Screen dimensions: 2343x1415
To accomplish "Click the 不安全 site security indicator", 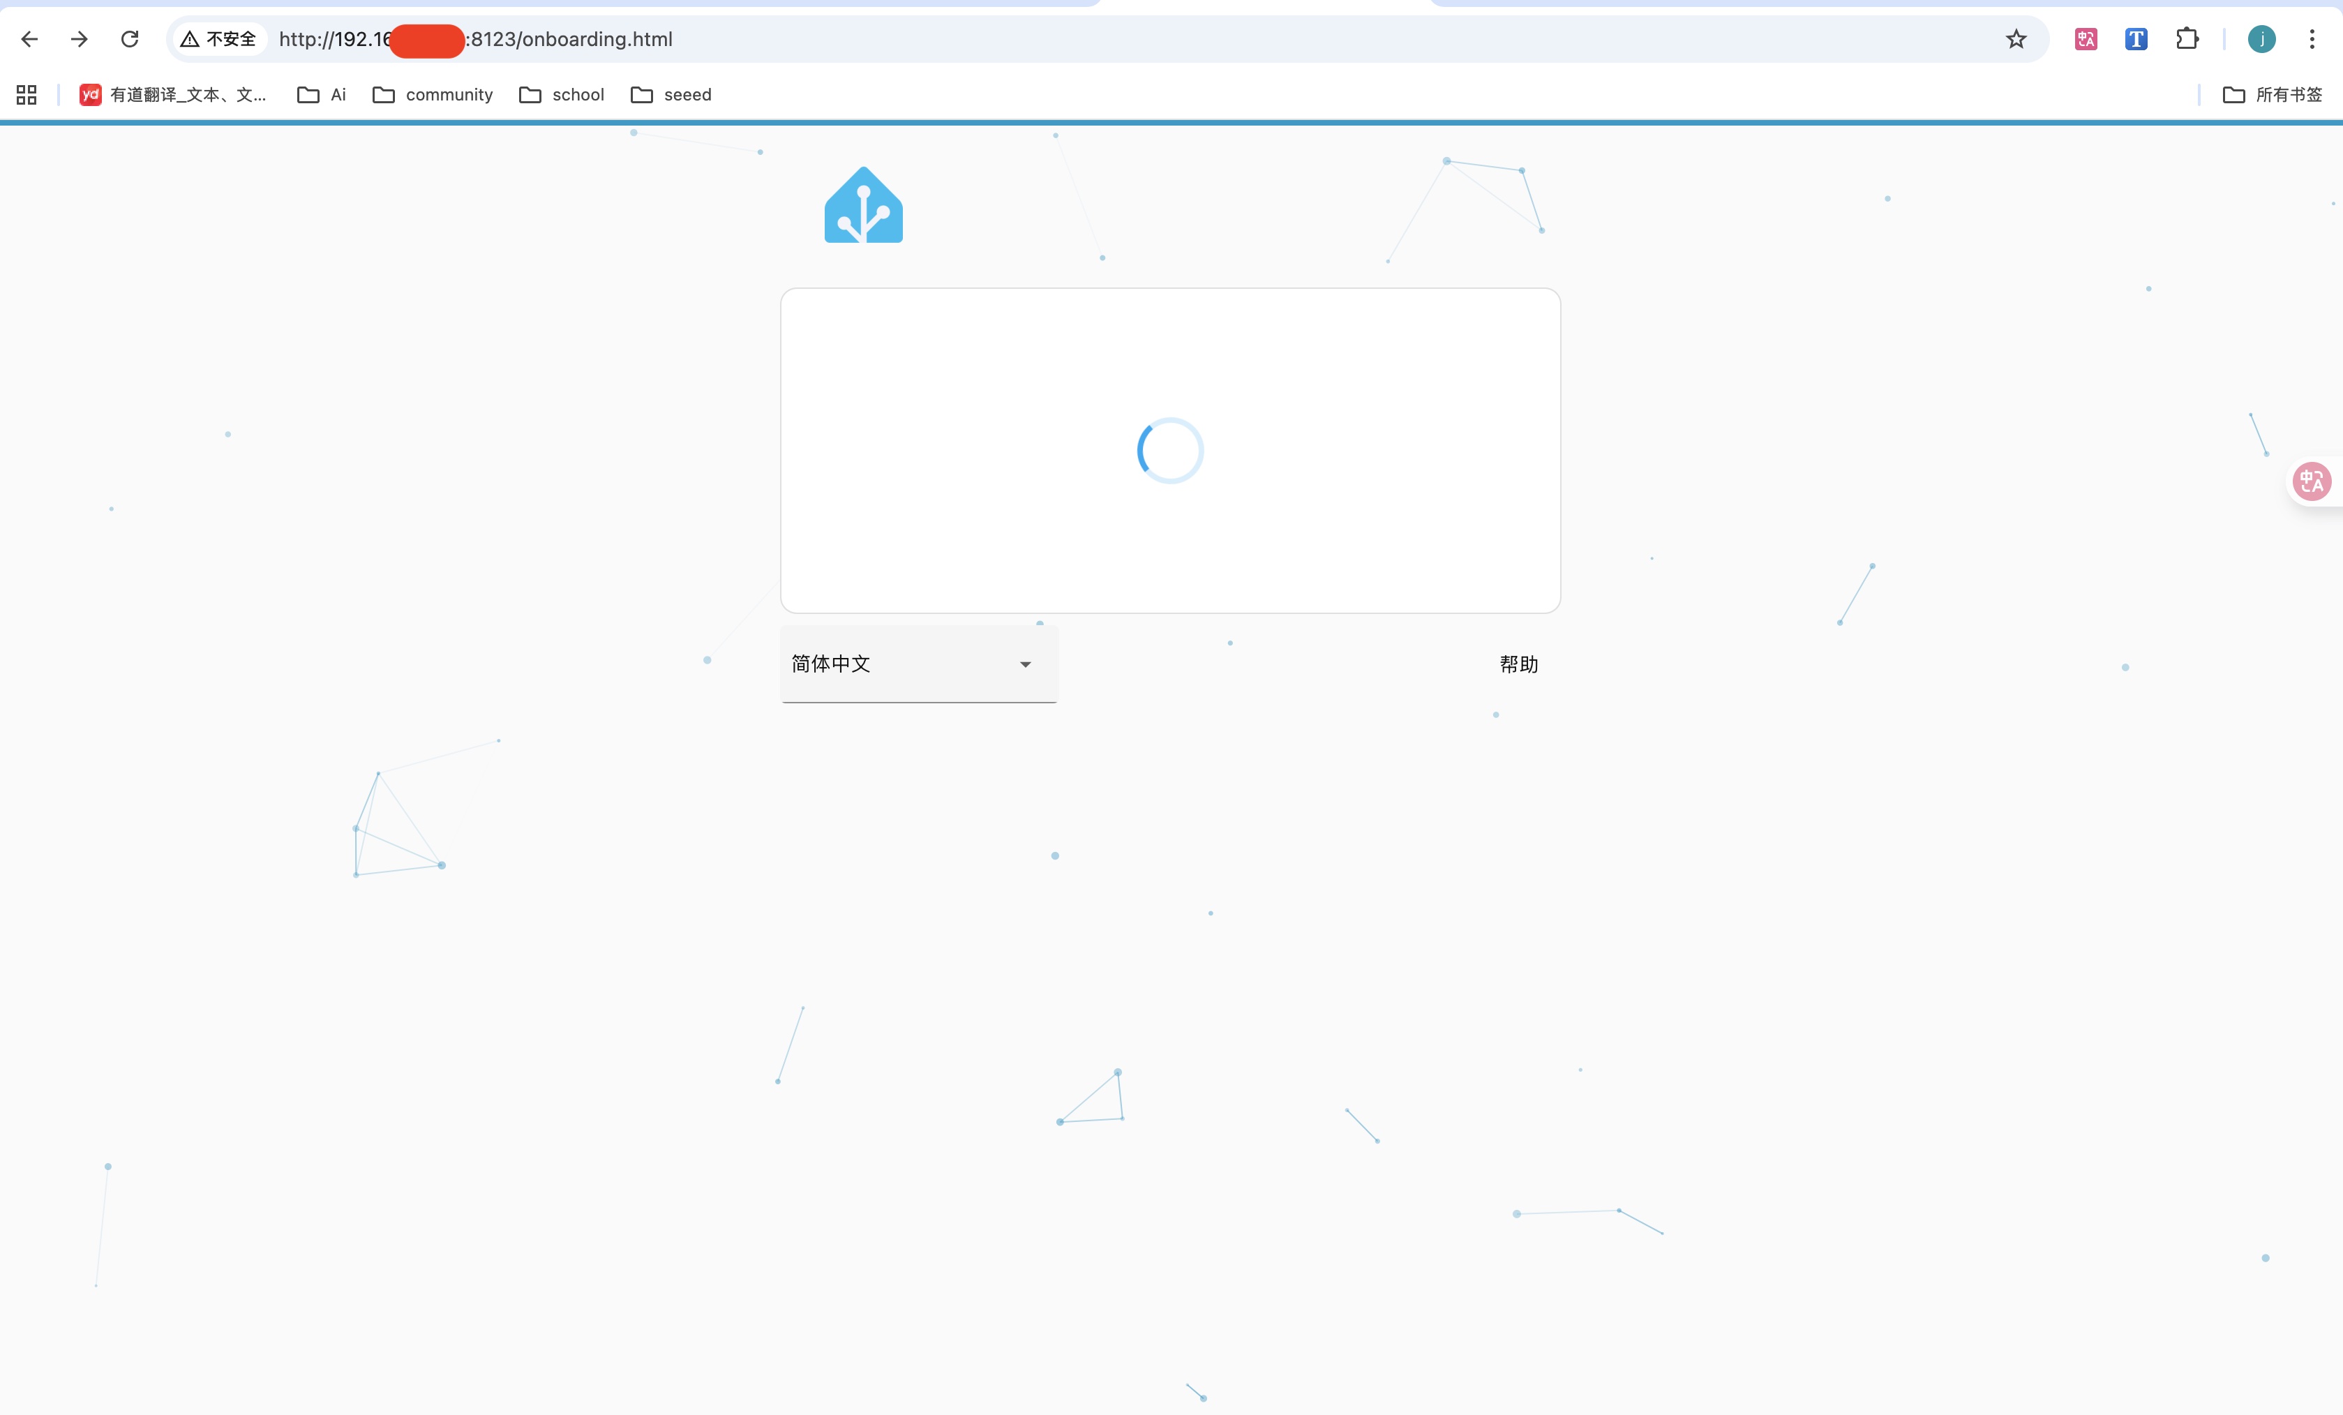I will [x=218, y=39].
